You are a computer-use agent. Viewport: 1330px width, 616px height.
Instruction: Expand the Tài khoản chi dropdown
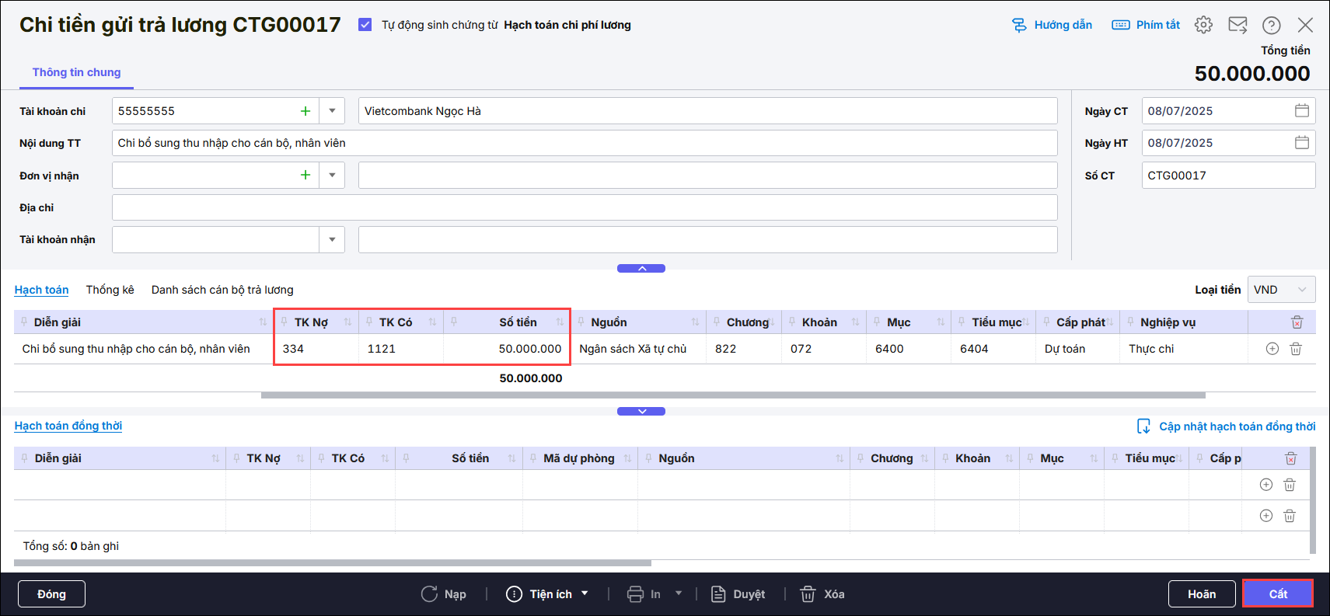pos(332,111)
